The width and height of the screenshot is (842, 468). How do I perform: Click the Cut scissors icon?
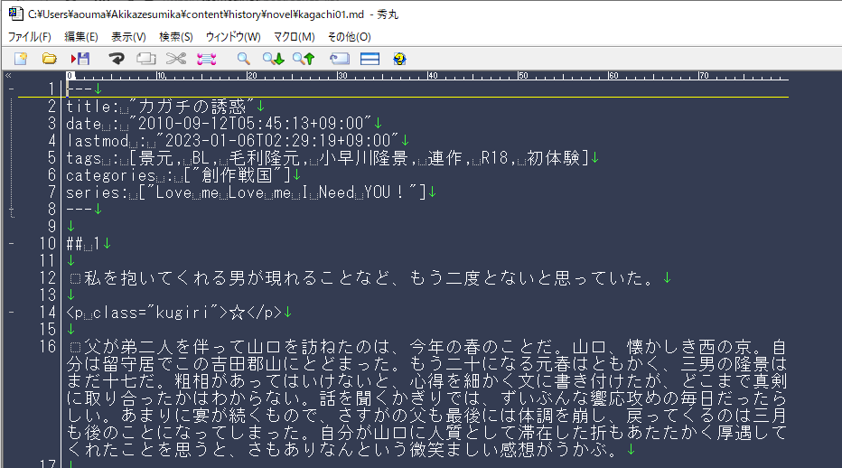tap(175, 59)
